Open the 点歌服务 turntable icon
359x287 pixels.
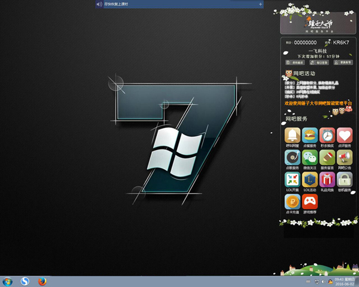tap(293, 157)
